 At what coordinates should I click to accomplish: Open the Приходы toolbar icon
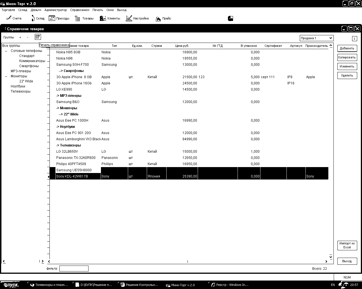pyautogui.click(x=59, y=18)
